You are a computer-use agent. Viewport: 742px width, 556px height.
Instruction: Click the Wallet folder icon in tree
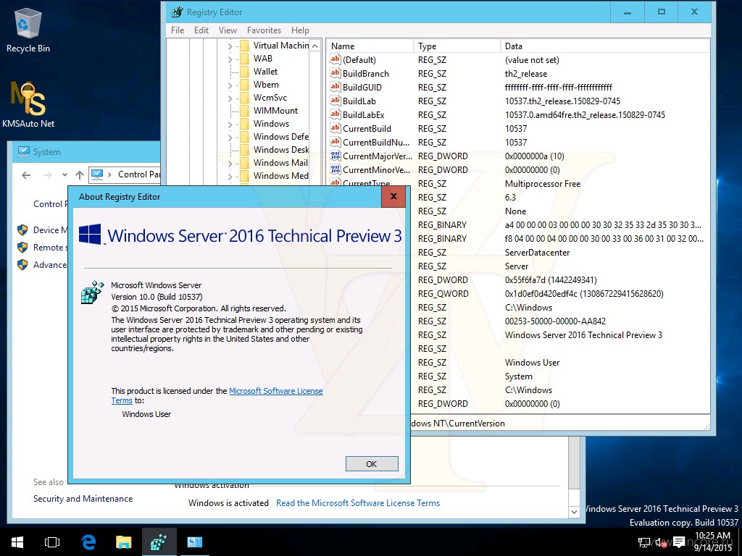pyautogui.click(x=244, y=72)
